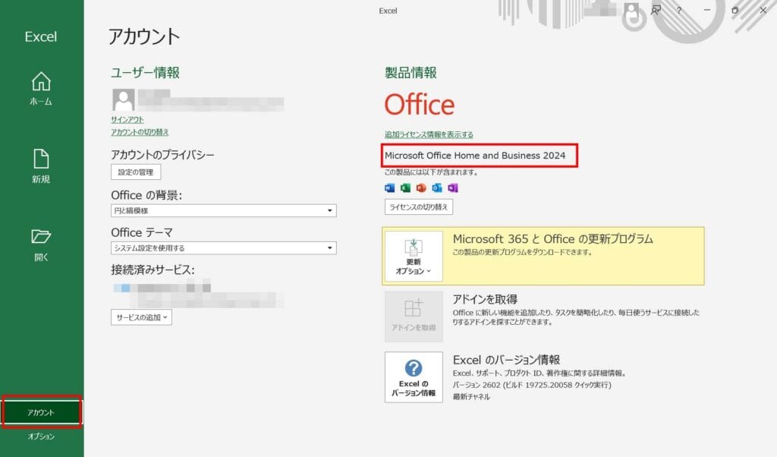Image resolution: width=777 pixels, height=457 pixels.
Task: Open オプション in the left sidebar
Action: click(41, 437)
